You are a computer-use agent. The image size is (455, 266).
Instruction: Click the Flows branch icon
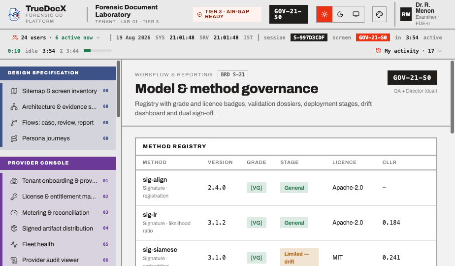coord(14,123)
